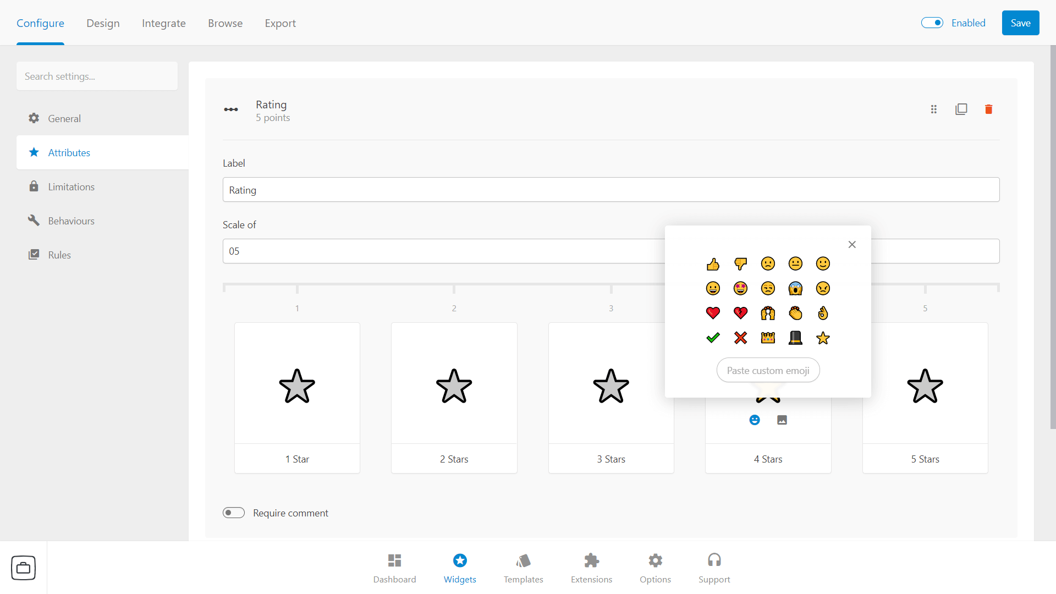Select the star image on 3 Stars card

click(x=611, y=386)
